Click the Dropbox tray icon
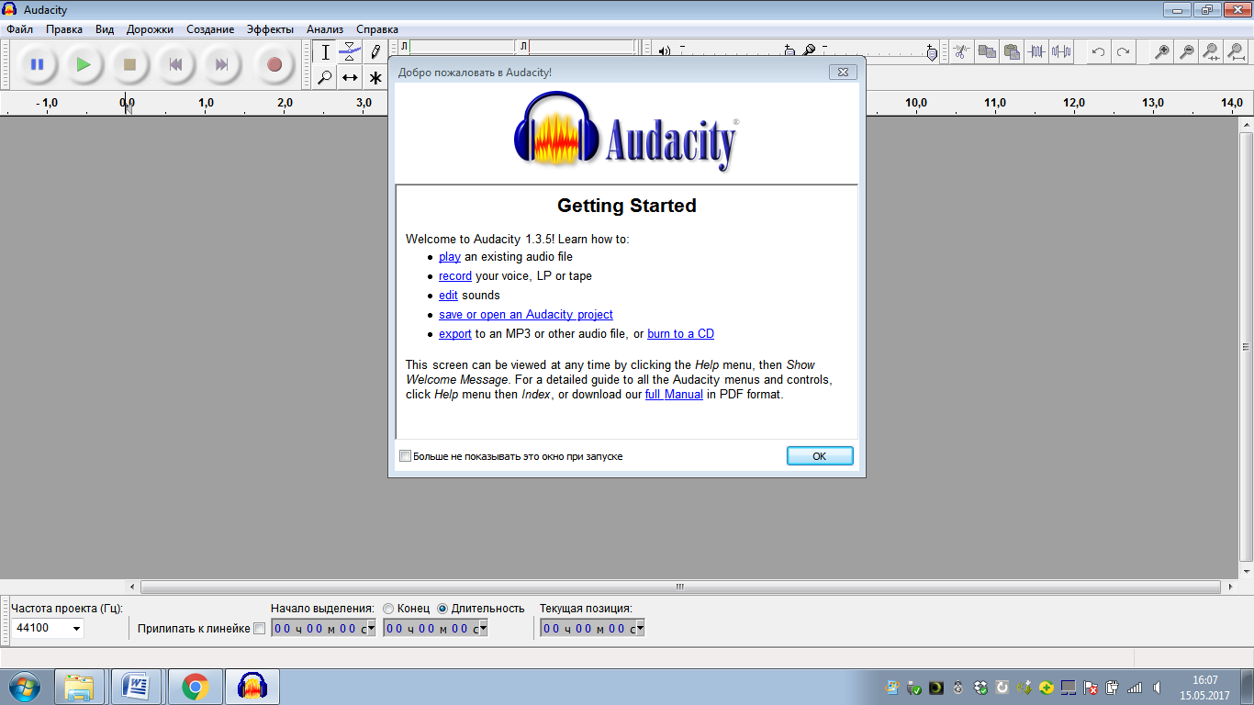The height and width of the screenshot is (705, 1254). pyautogui.click(x=982, y=687)
